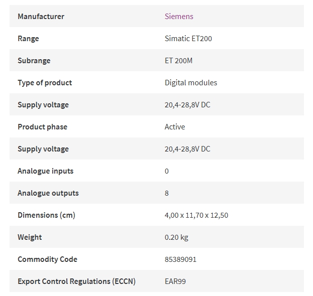Click the Subrange label
The image size is (313, 296).
34,61
